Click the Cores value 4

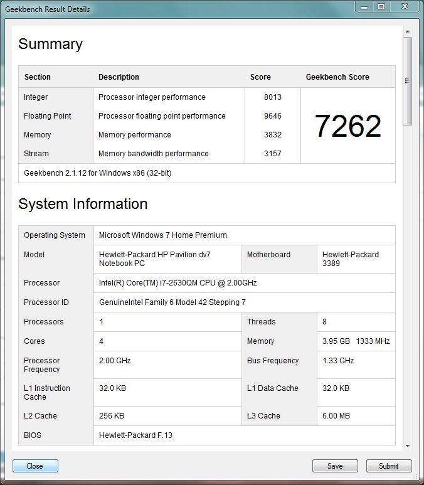101,341
